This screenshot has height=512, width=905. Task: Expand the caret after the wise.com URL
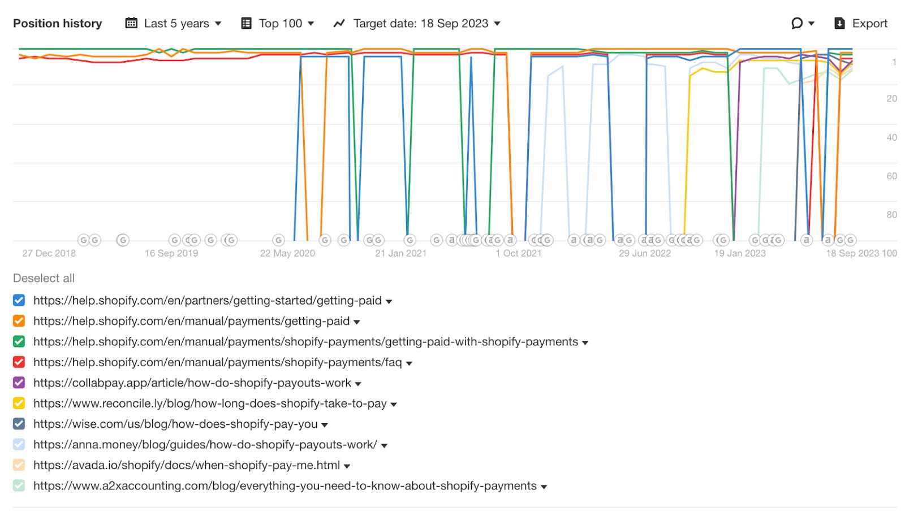click(x=325, y=426)
